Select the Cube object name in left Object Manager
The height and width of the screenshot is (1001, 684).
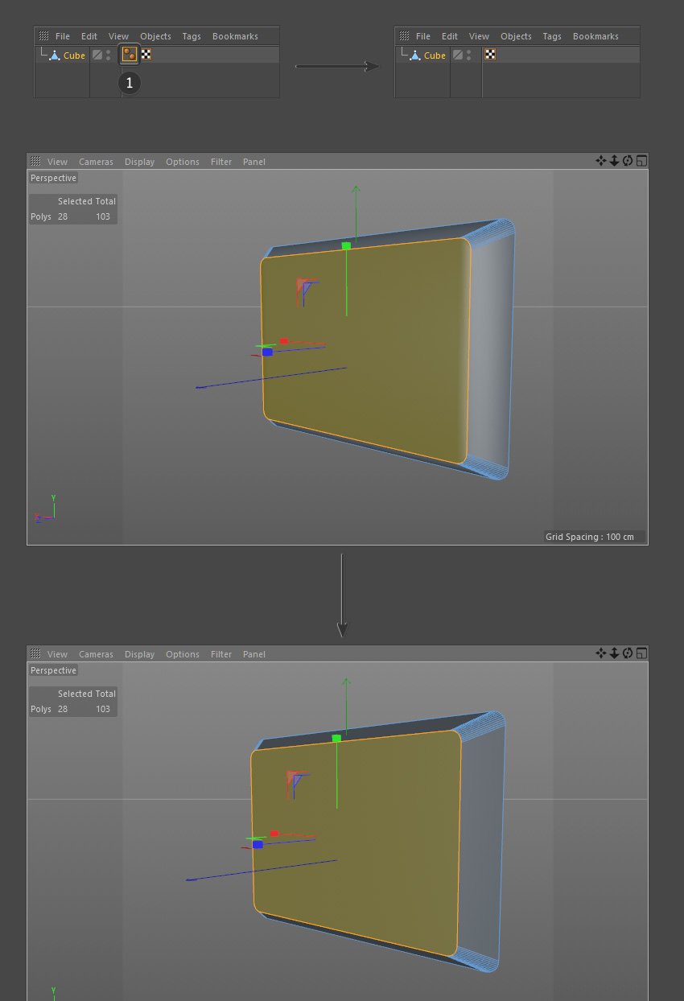click(74, 56)
